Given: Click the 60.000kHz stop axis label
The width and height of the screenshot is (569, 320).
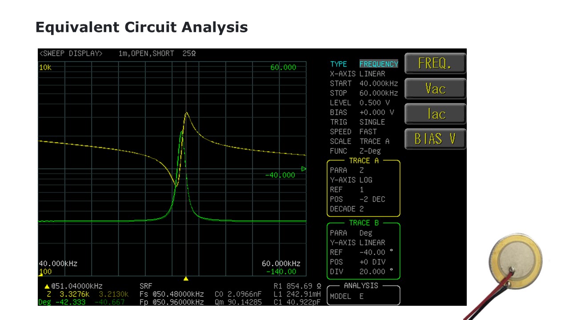Looking at the screenshot, I should pyautogui.click(x=281, y=264).
